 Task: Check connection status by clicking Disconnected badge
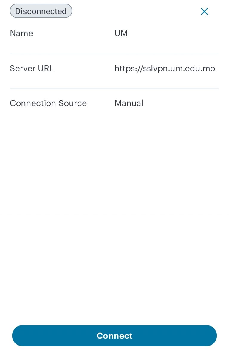coord(41,11)
